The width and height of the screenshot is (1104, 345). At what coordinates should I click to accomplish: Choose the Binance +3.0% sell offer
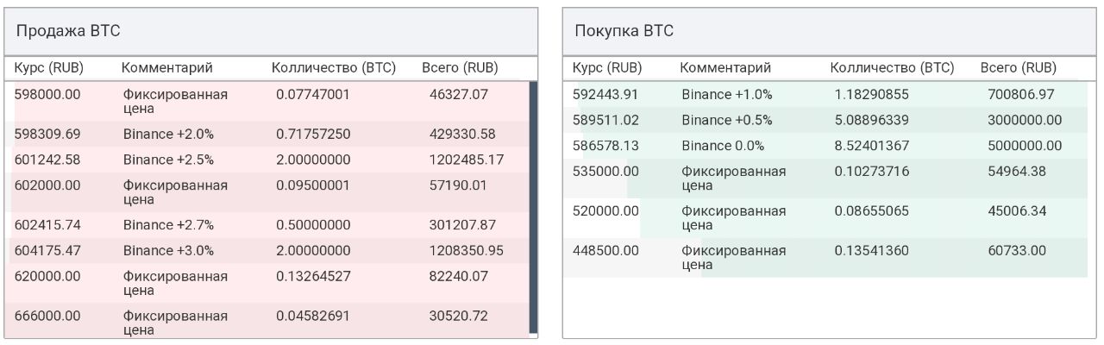[x=267, y=251]
